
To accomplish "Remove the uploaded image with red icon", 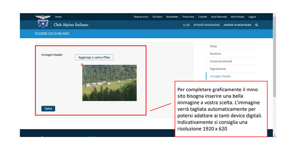I will click(x=82, y=65).
